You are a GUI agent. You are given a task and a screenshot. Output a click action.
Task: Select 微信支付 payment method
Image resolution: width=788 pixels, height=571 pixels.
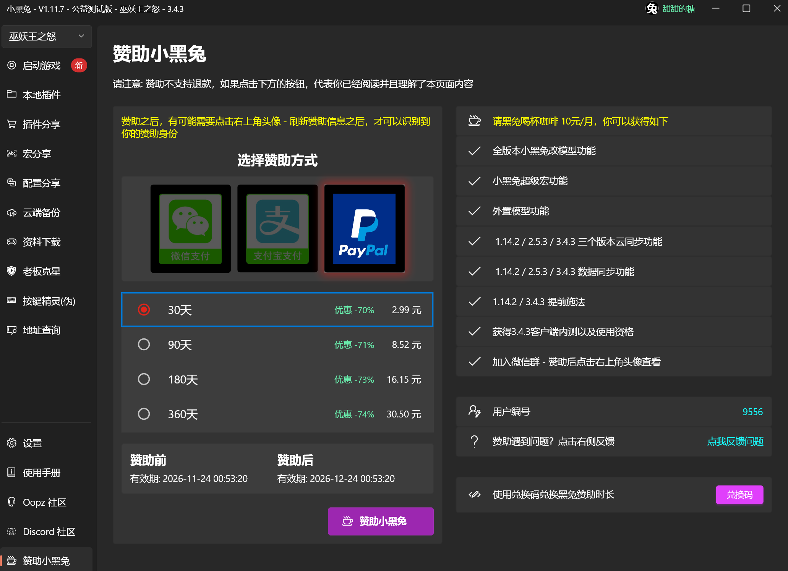[190, 228]
